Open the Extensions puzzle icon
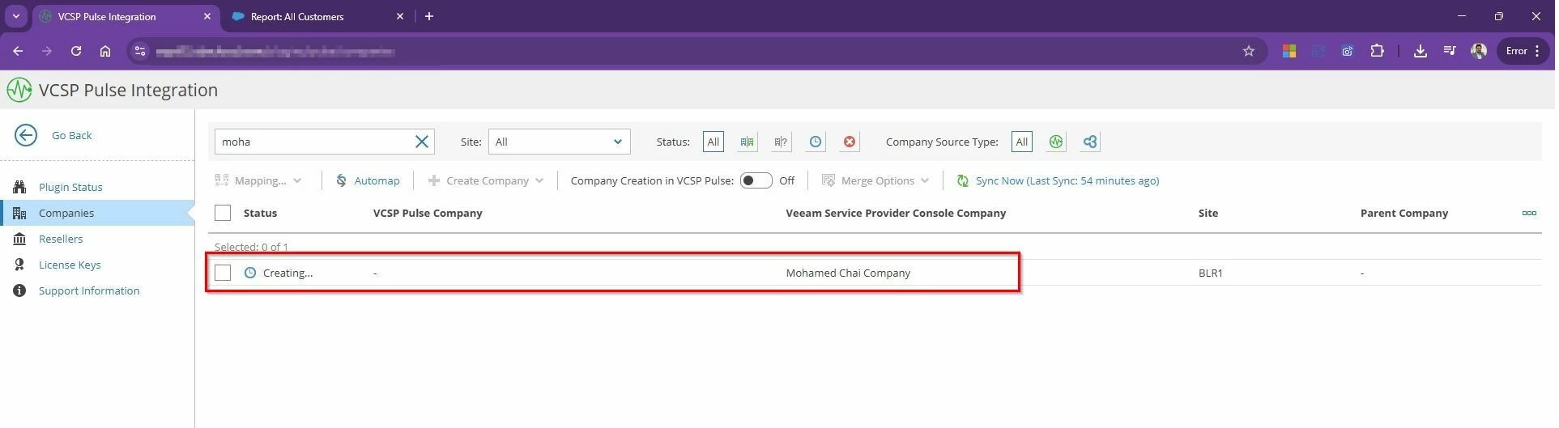1559x428 pixels. pos(1377,51)
